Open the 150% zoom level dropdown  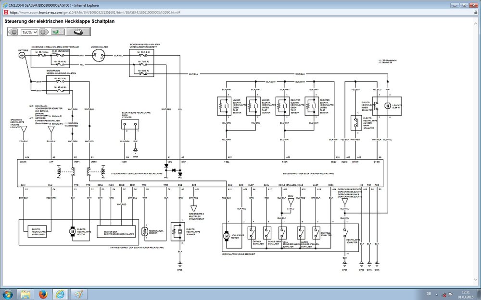29,32
